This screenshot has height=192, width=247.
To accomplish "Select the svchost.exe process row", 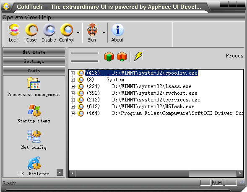I will click(142, 93).
